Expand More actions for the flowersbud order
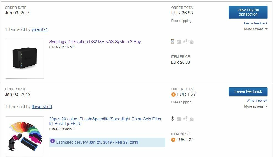This screenshot has width=273, height=157. 256,106
